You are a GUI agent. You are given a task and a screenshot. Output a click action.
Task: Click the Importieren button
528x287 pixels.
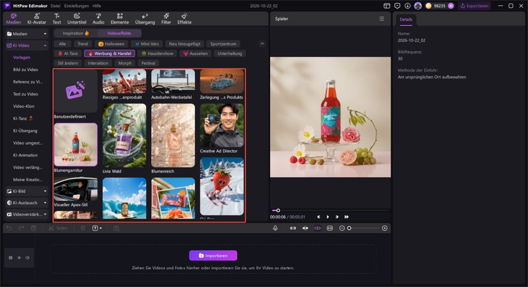coord(213,255)
